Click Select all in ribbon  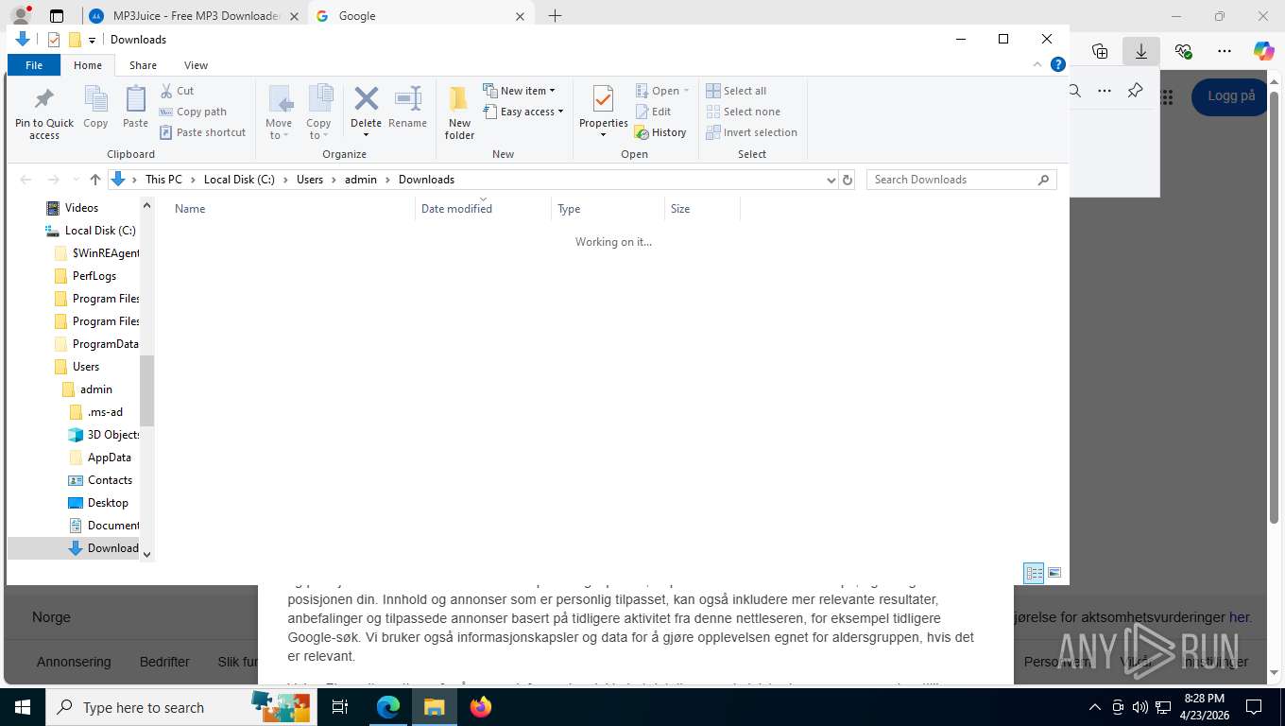click(736, 91)
